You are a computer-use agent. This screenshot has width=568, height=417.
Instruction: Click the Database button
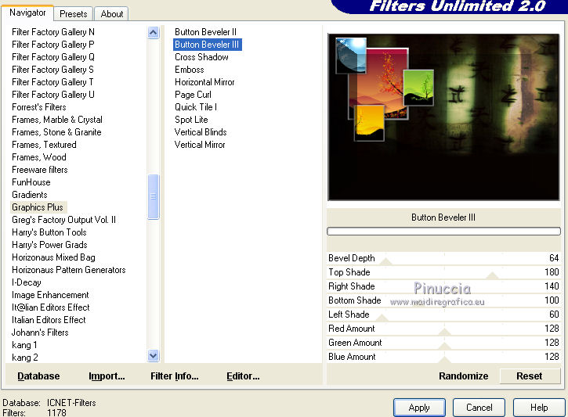(x=38, y=376)
